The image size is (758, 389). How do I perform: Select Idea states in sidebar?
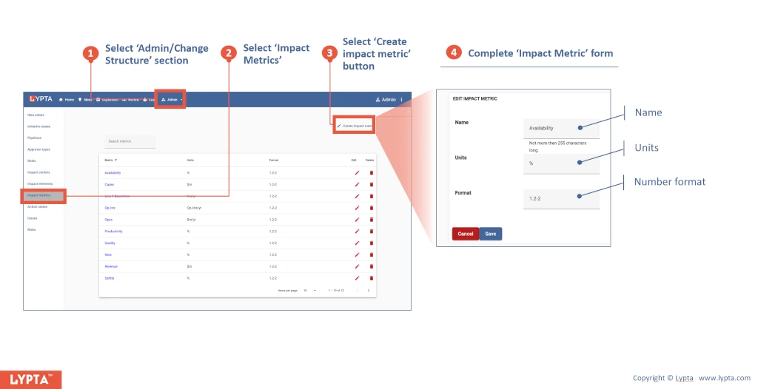[36, 115]
